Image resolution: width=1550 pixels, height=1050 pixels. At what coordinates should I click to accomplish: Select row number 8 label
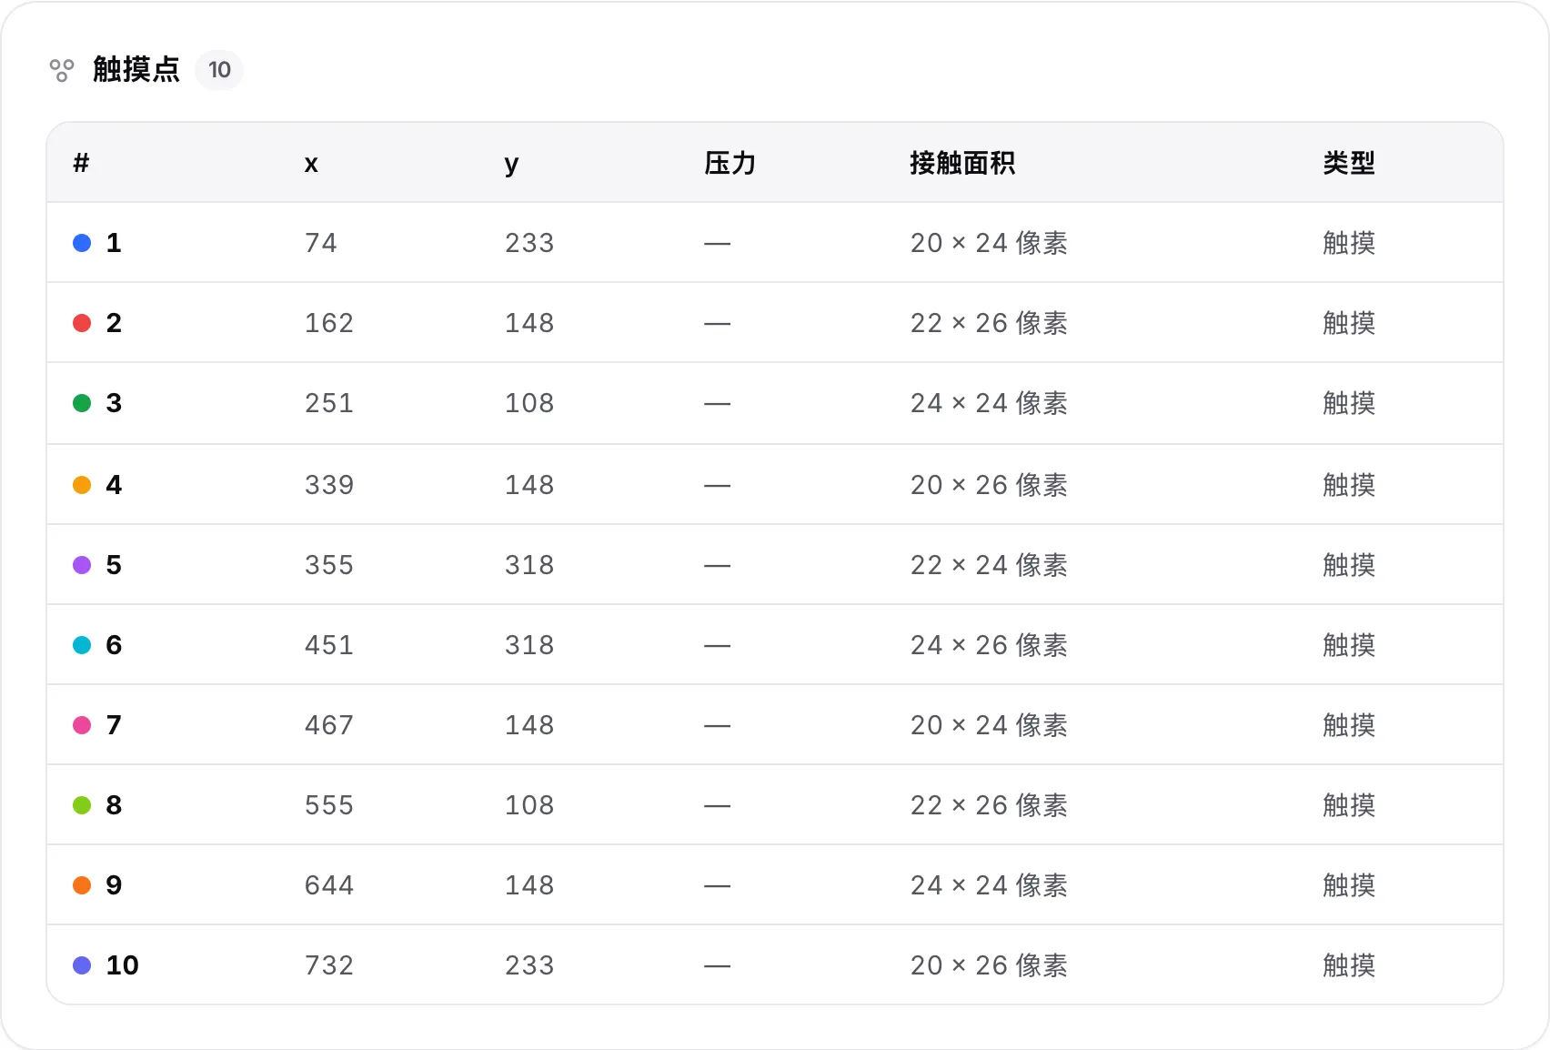coord(114,805)
